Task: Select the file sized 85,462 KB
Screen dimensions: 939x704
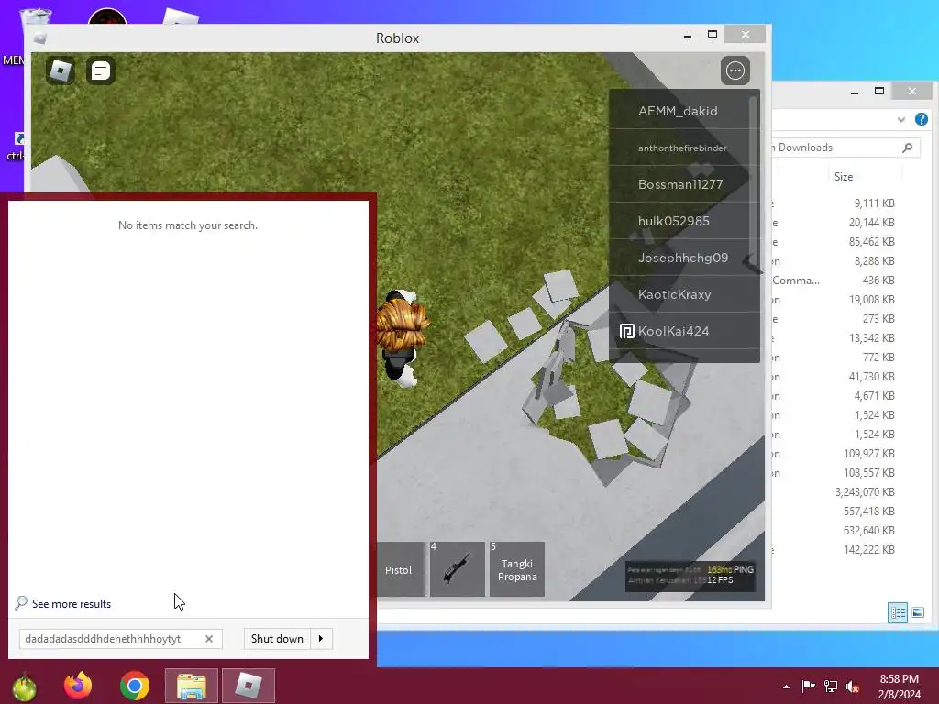Action: [x=871, y=242]
